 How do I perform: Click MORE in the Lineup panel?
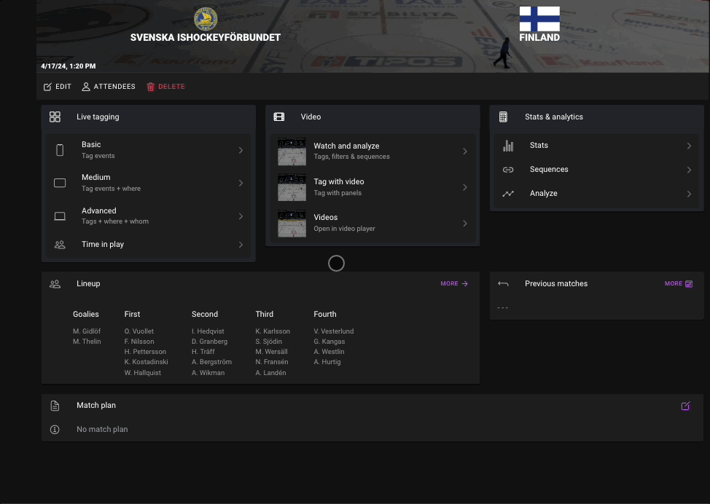tap(454, 283)
